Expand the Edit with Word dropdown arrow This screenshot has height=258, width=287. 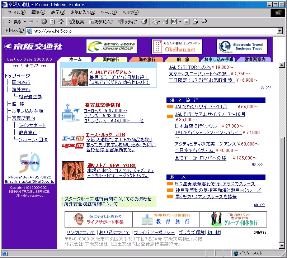click(180, 22)
